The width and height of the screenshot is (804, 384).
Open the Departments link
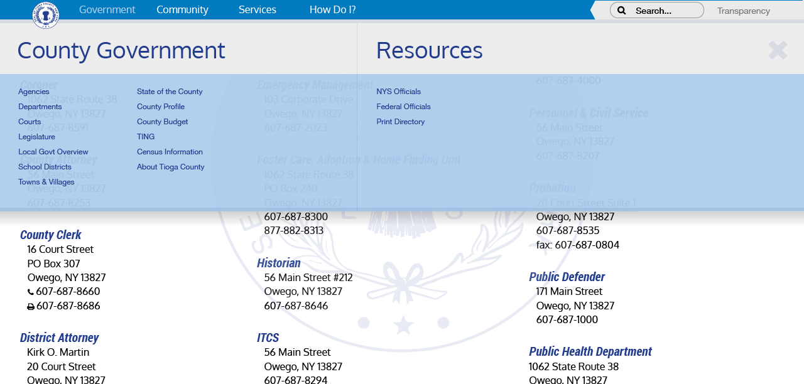(40, 107)
